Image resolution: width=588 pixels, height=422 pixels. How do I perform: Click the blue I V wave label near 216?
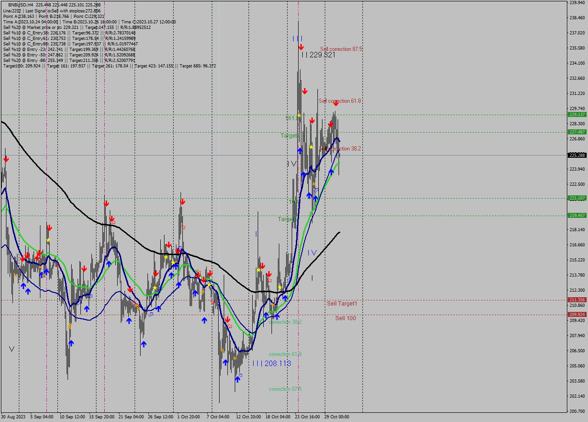(x=312, y=253)
